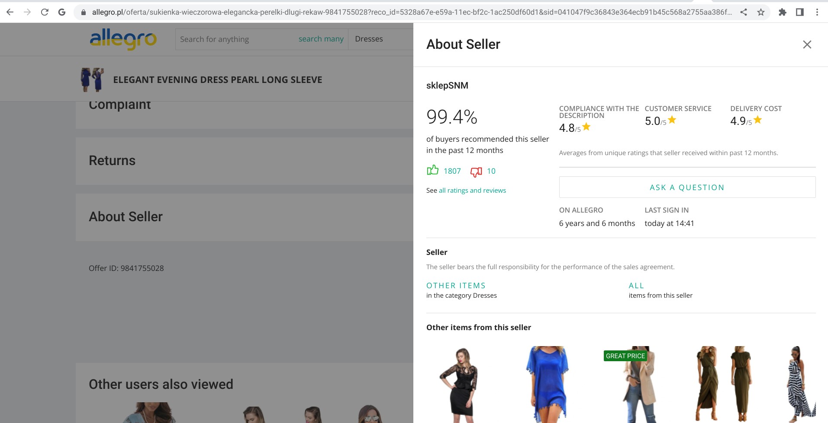Open All items from this seller
828x423 pixels.
(636, 286)
